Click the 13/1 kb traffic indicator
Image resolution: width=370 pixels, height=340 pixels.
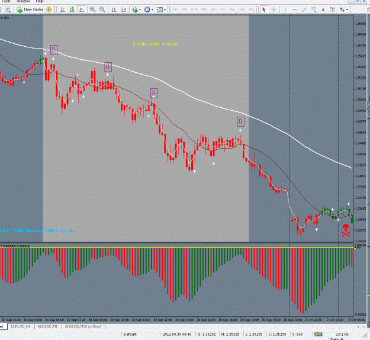click(x=342, y=334)
